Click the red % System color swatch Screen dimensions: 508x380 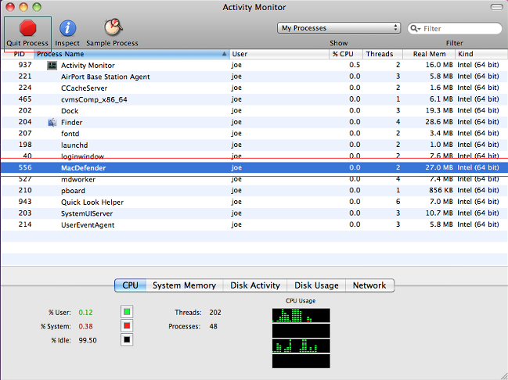point(127,326)
